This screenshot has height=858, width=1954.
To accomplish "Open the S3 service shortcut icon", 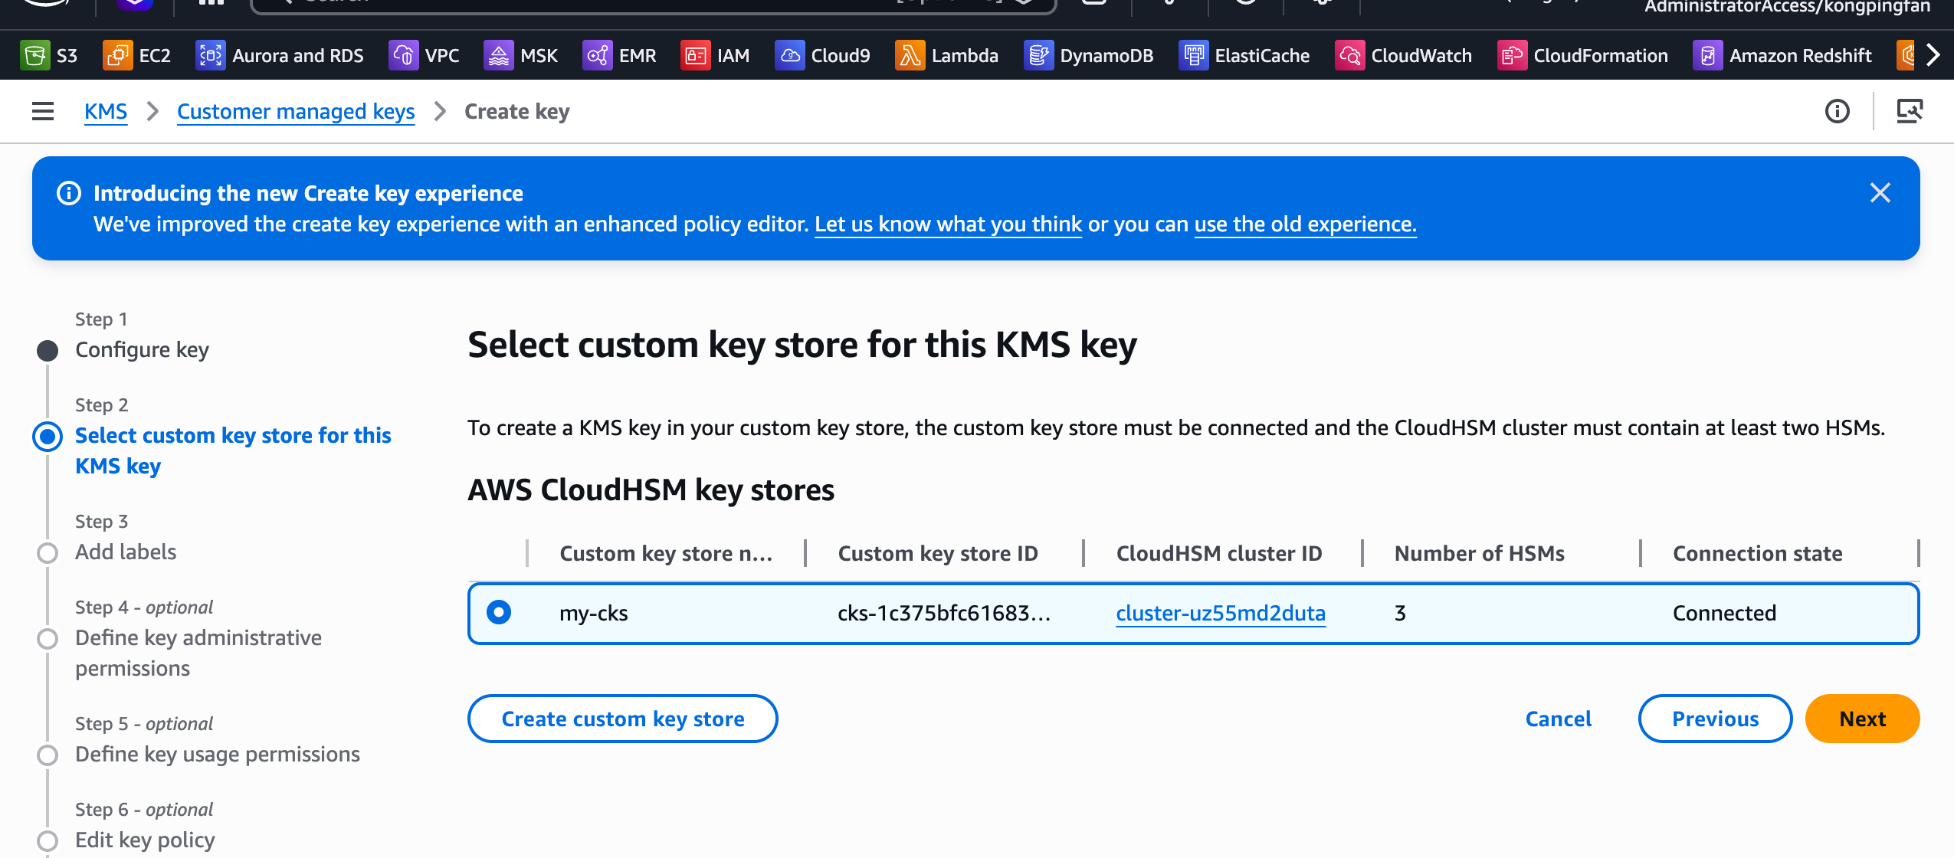I will tap(34, 56).
